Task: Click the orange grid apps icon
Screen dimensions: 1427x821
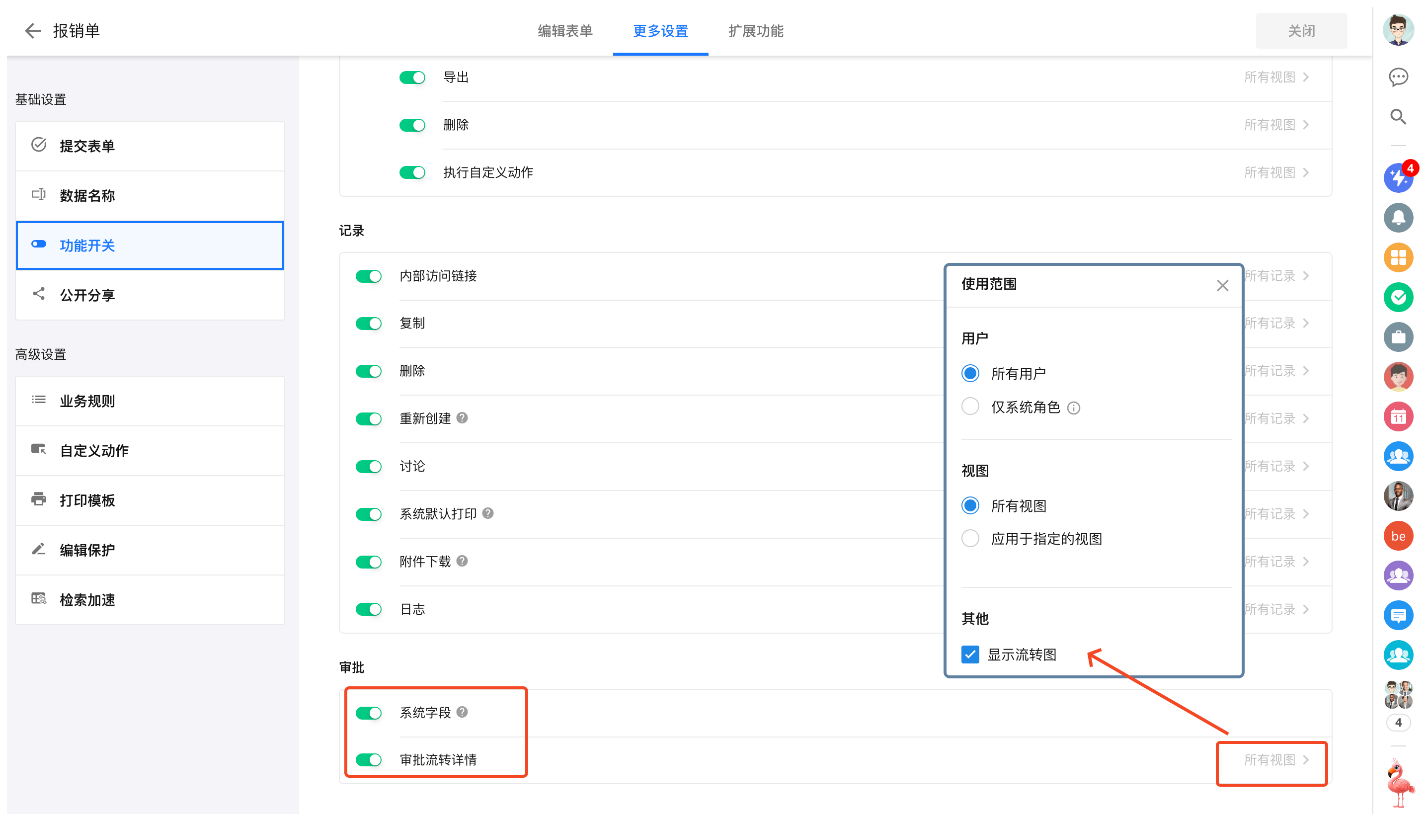Action: (x=1398, y=258)
